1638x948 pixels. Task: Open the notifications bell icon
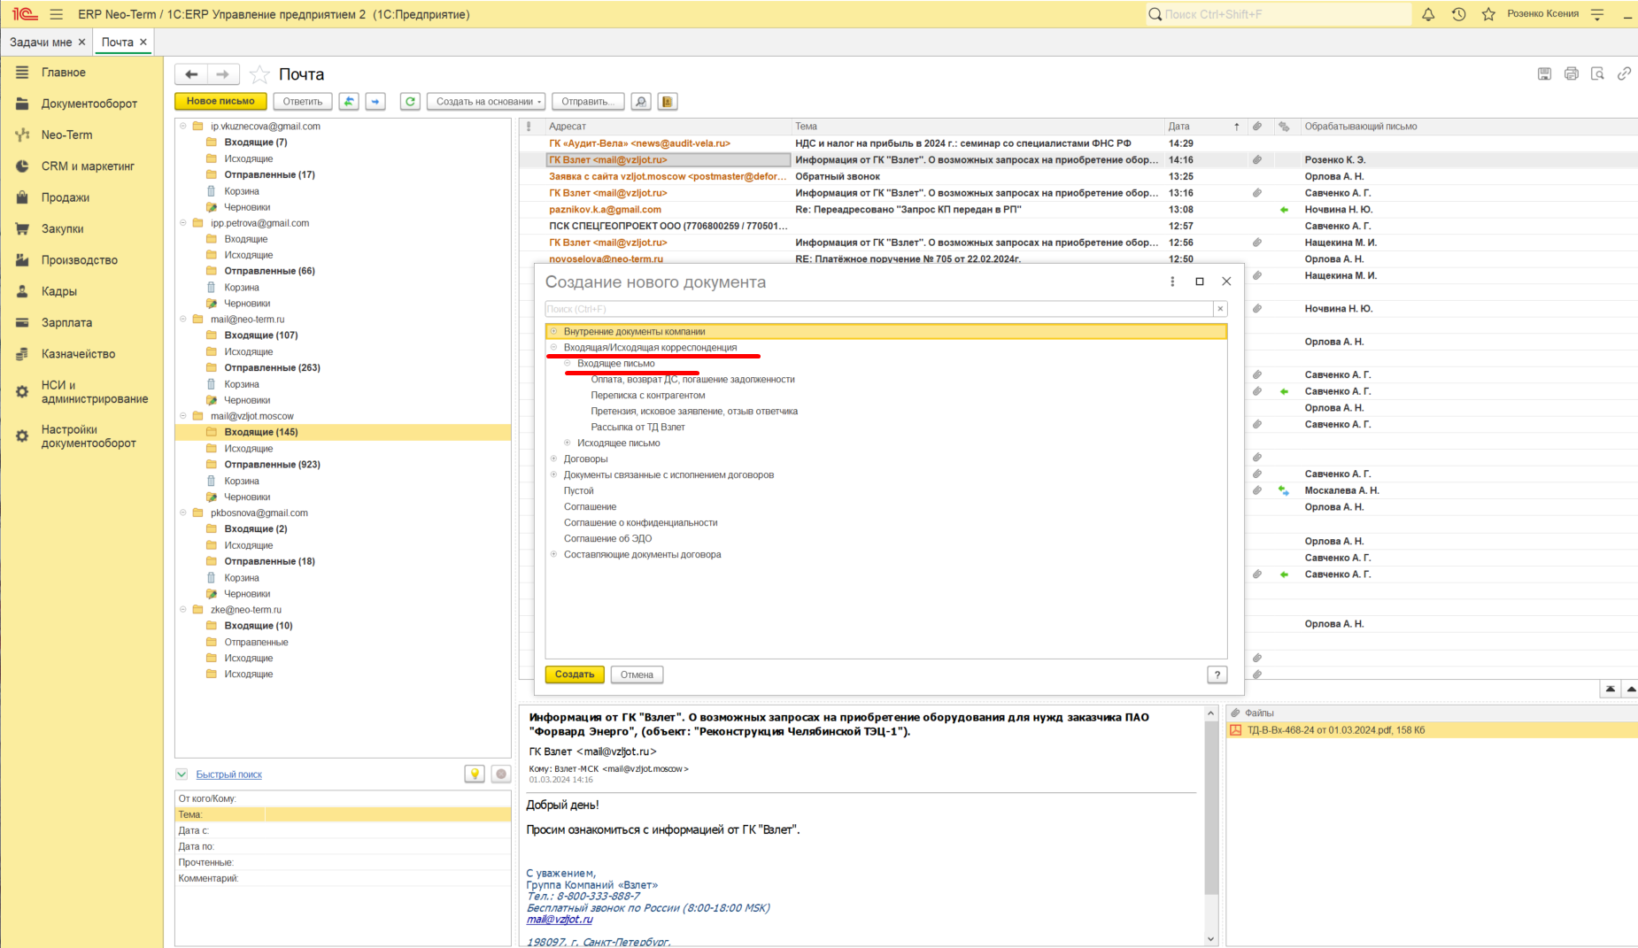(1428, 14)
